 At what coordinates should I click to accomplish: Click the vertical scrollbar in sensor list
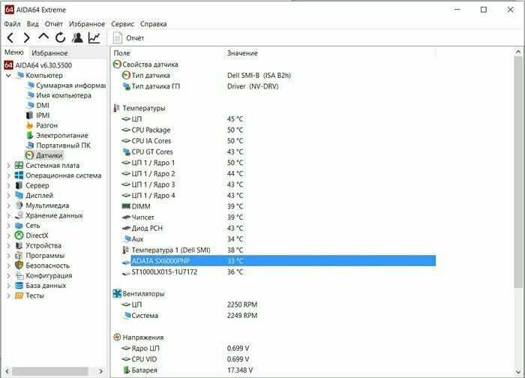click(x=519, y=172)
